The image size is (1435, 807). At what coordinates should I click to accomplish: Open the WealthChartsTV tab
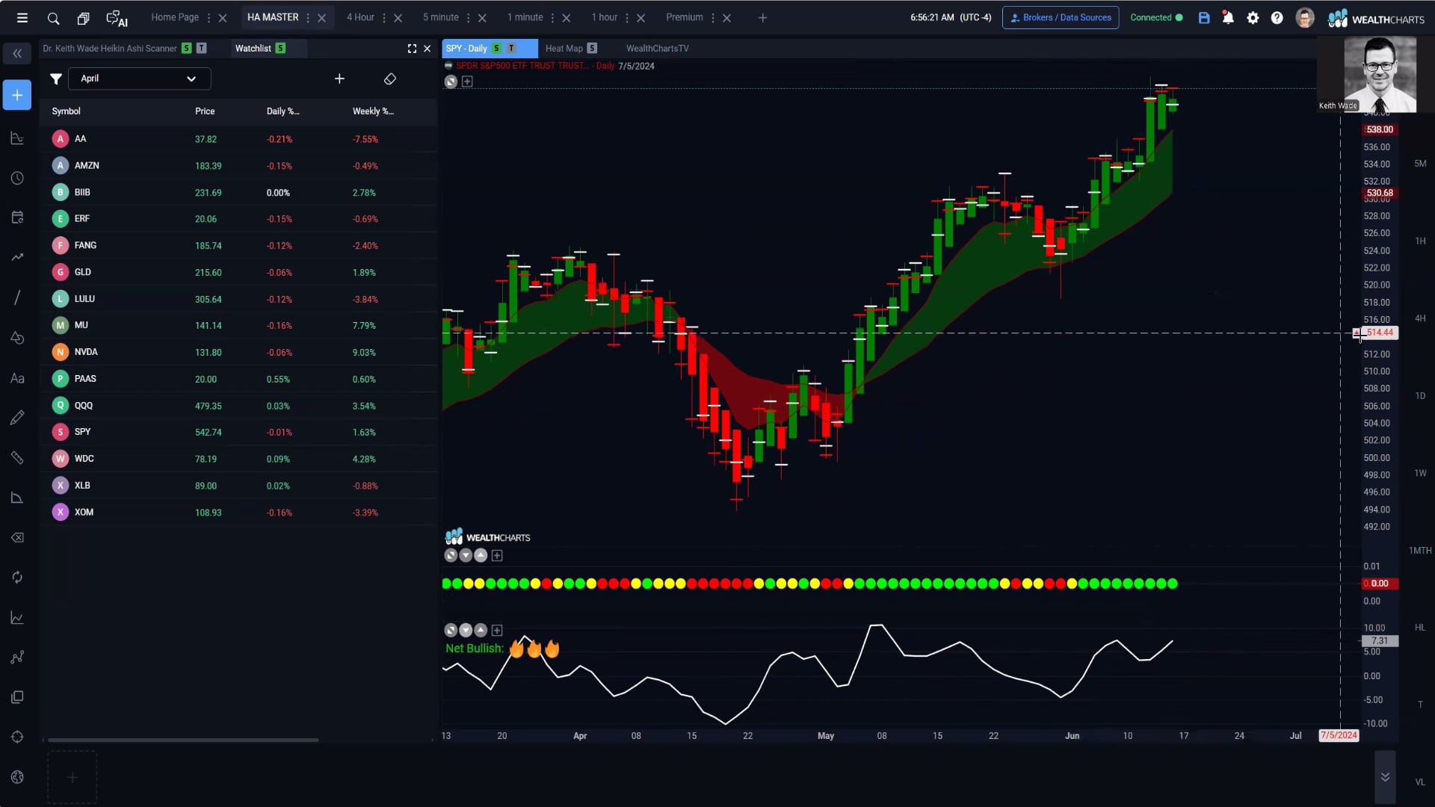(657, 49)
